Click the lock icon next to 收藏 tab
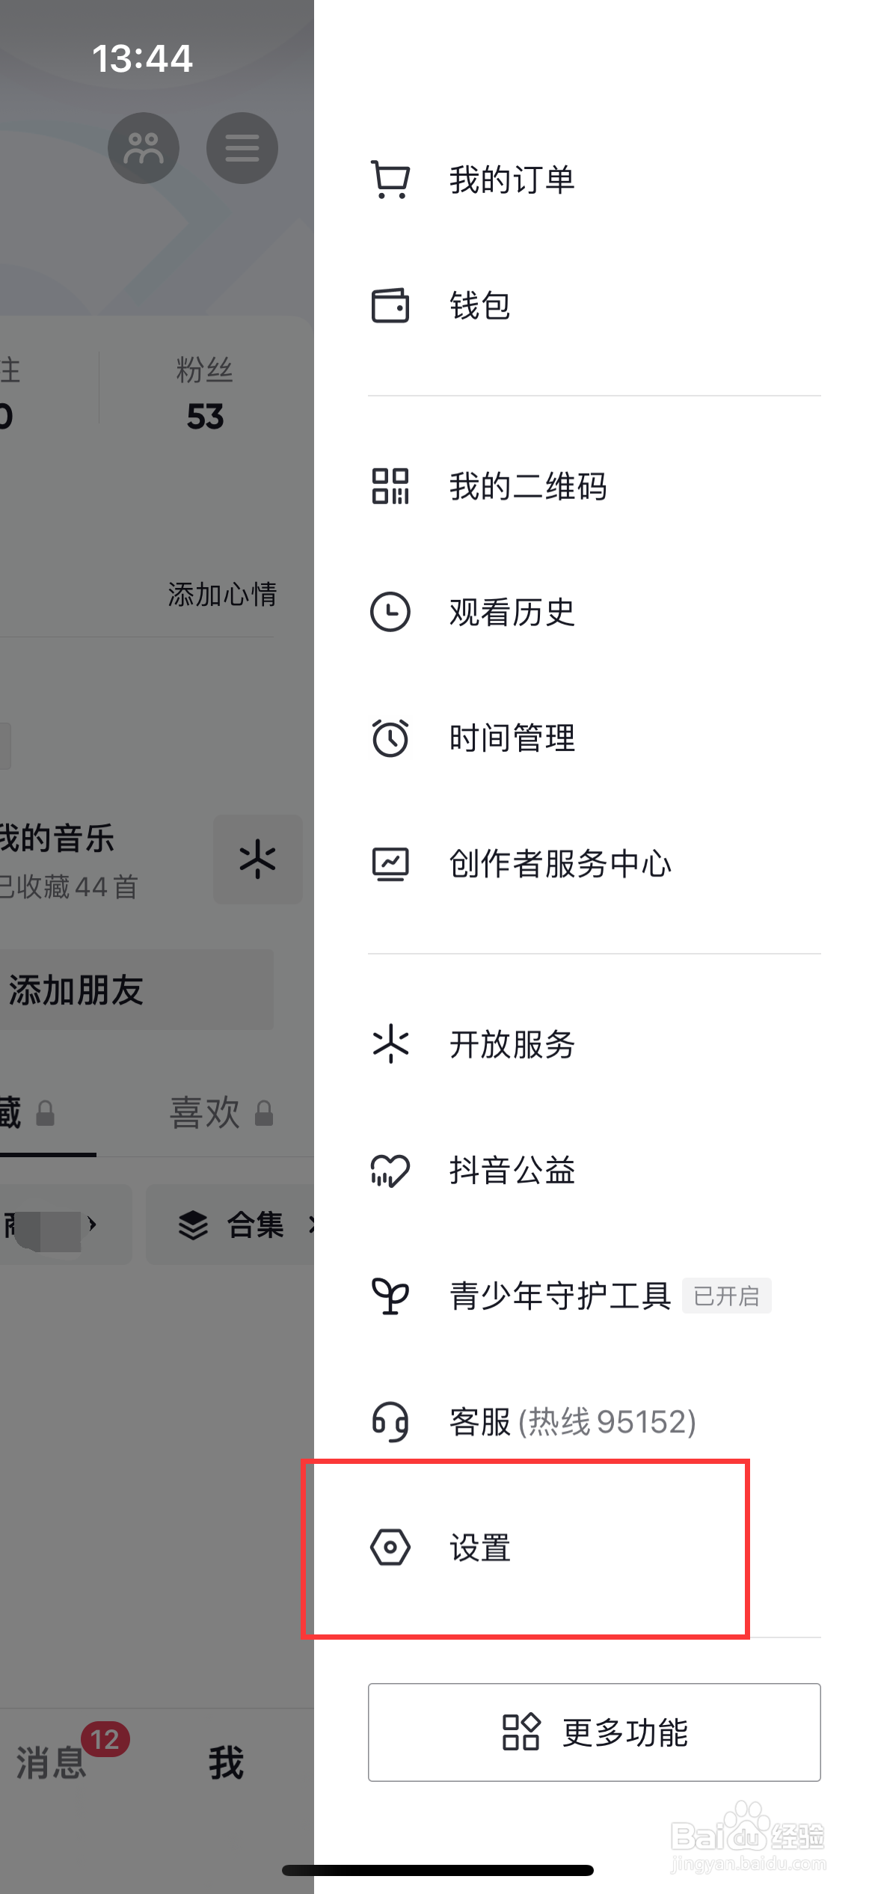Viewport: 875px width, 1894px height. click(45, 1114)
